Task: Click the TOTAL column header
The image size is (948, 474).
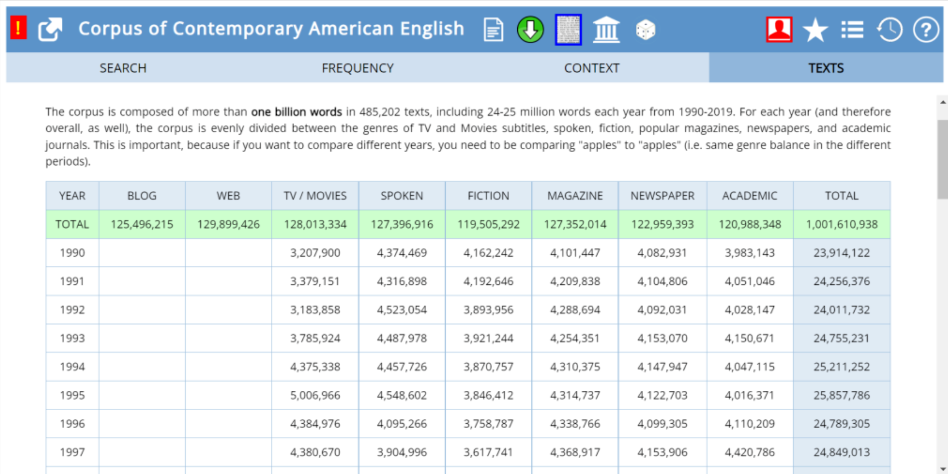Action: pyautogui.click(x=842, y=196)
